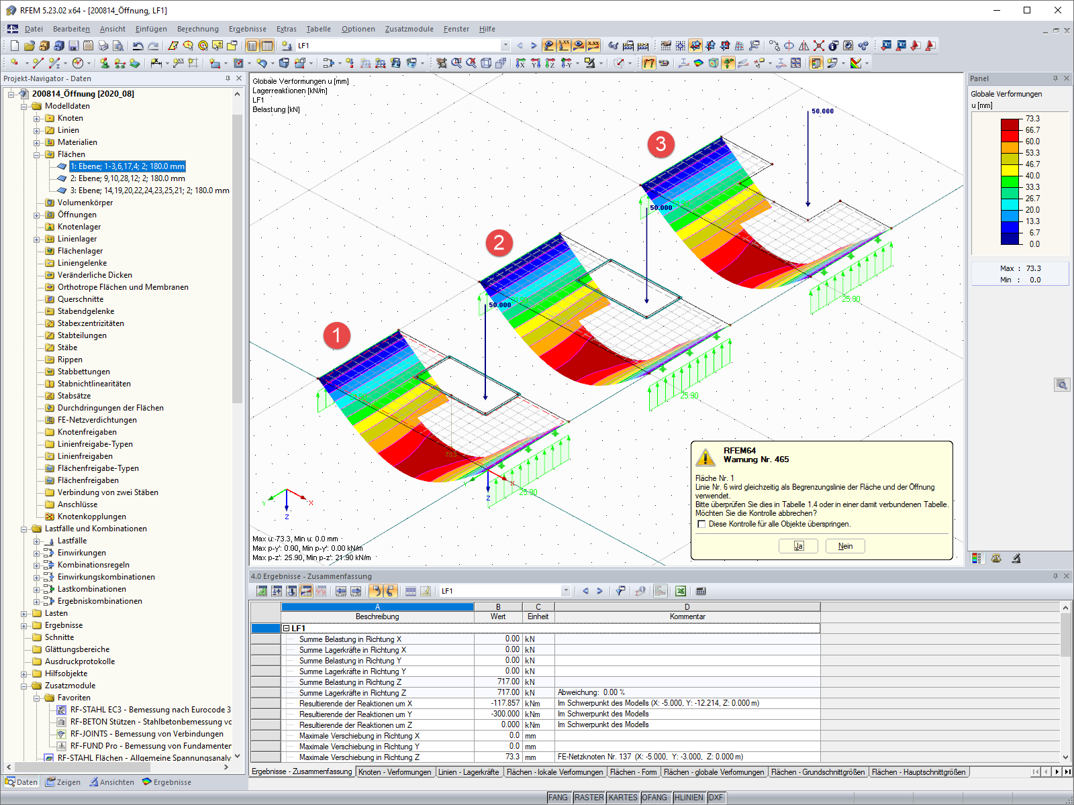Tick 'Diese Kontrolle für alle Objekte überspringen'

click(701, 524)
